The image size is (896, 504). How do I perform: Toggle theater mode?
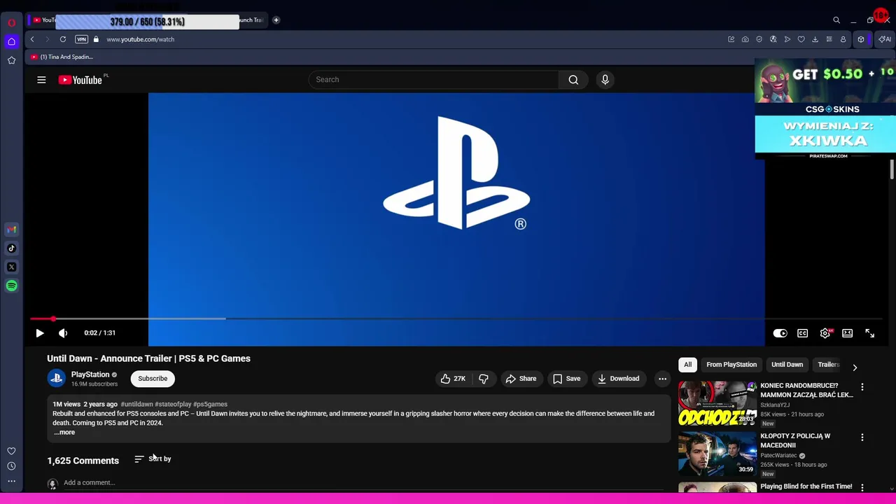point(848,333)
